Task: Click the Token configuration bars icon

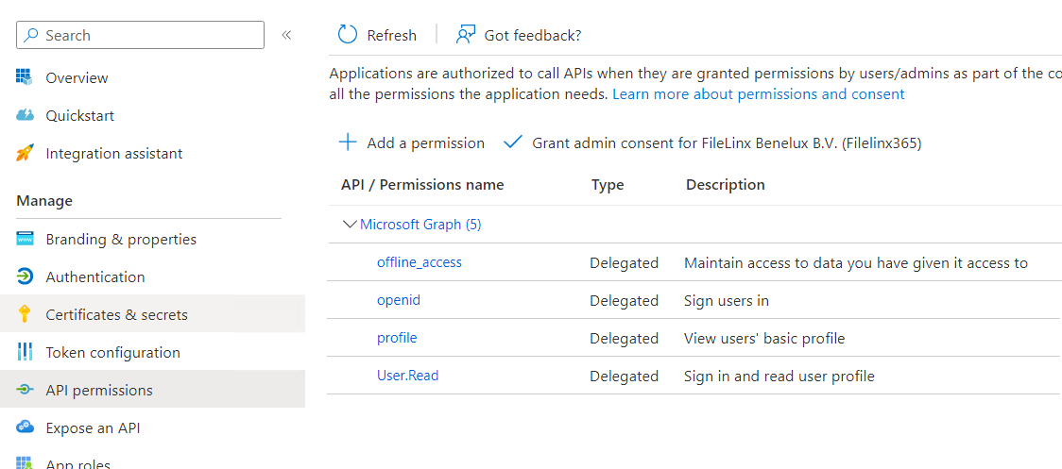Action: [25, 352]
